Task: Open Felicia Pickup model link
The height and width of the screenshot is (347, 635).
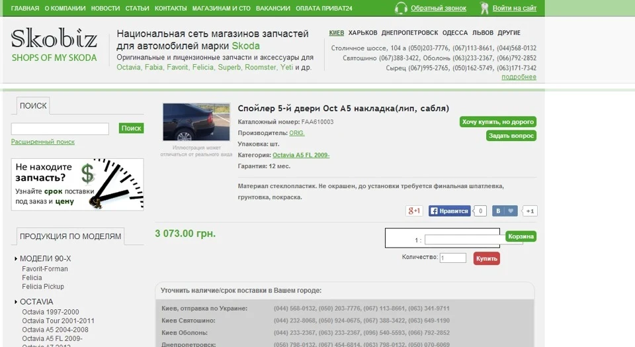Action: click(x=43, y=287)
